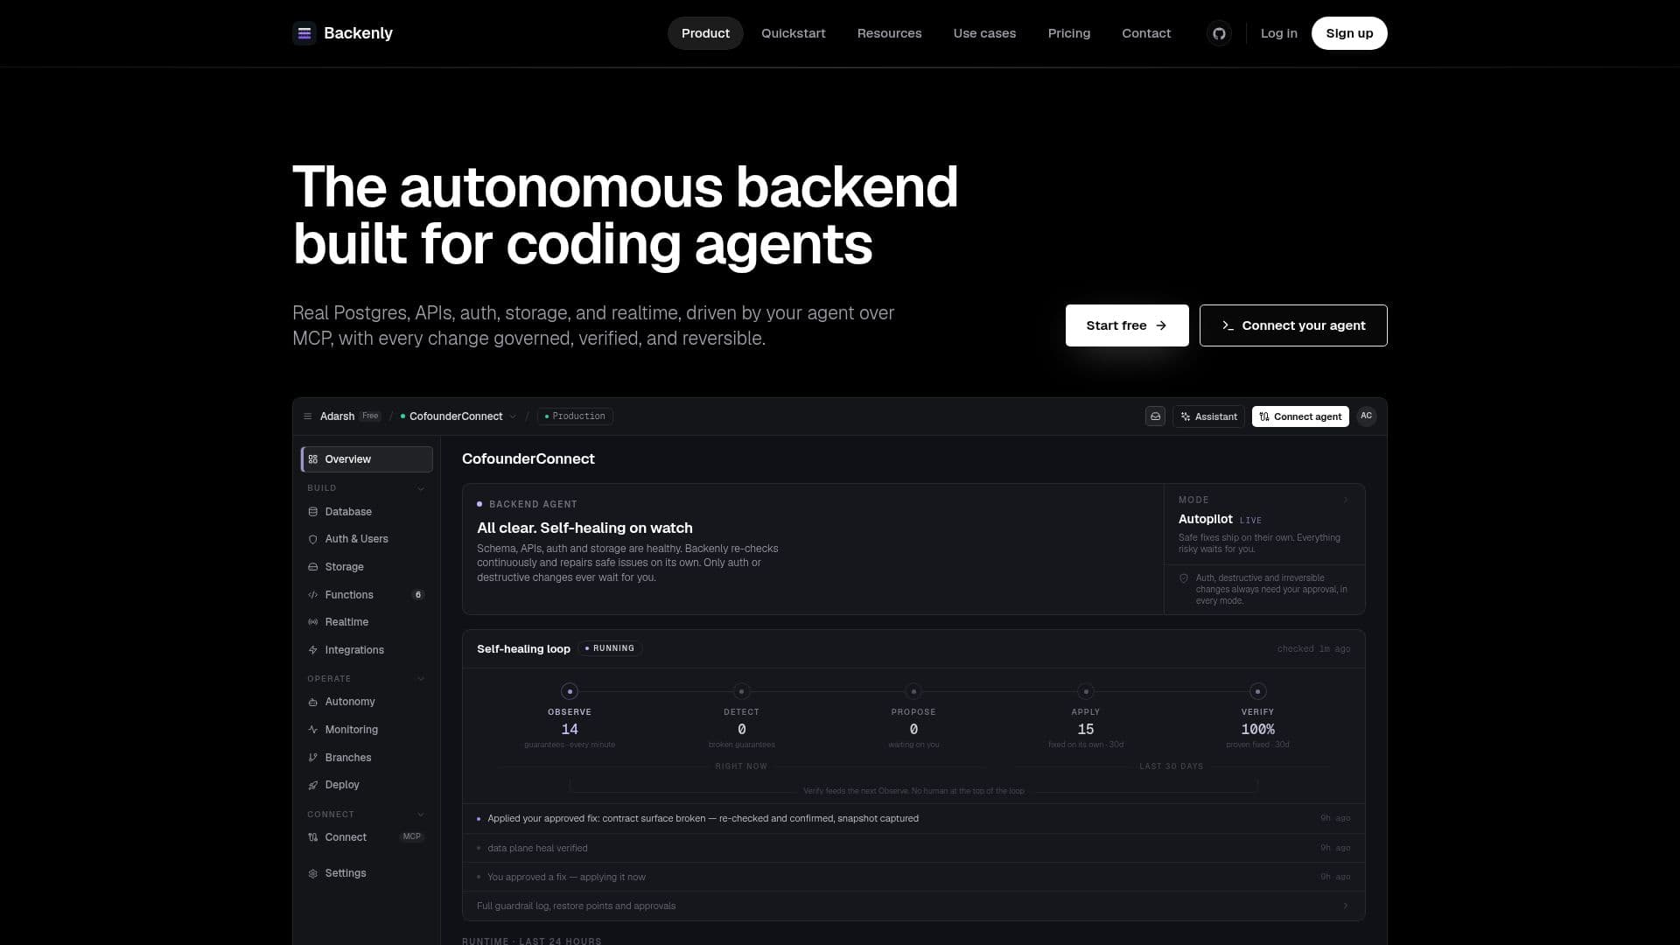Select the Product nav tab
This screenshot has height=945, width=1680.
705,33
